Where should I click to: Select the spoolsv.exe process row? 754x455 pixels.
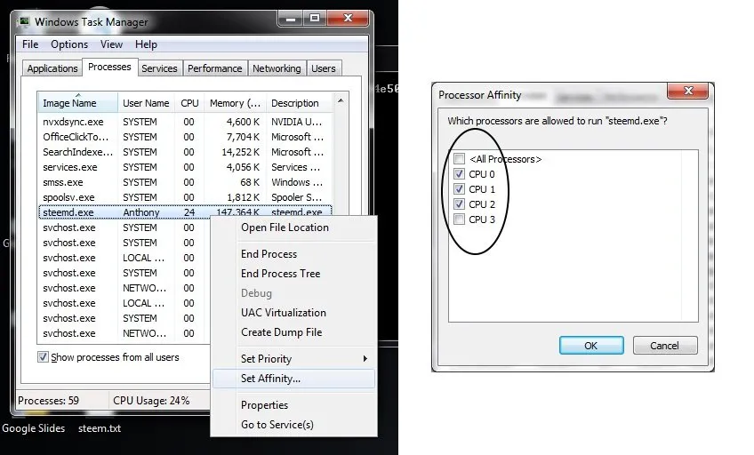[x=185, y=197]
